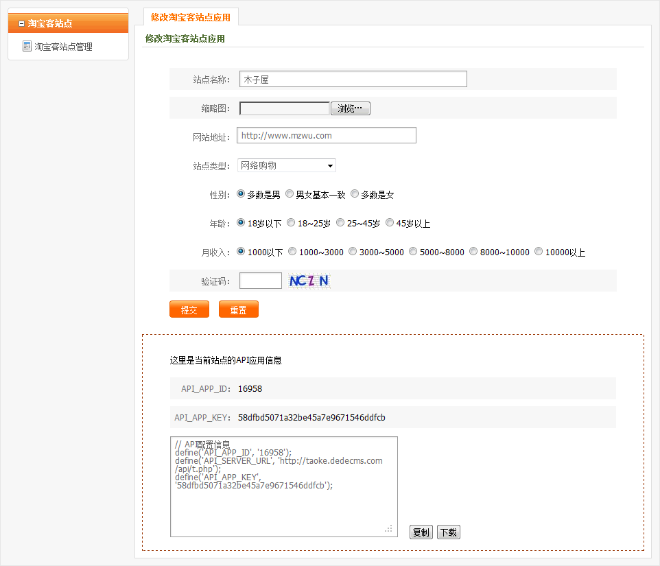Submit the form with 提交
660x566 pixels.
tap(189, 309)
